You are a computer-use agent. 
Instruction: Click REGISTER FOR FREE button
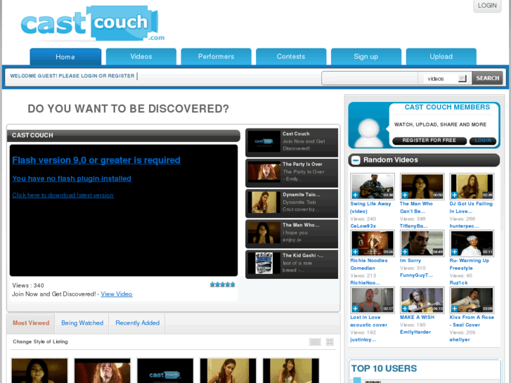click(429, 141)
